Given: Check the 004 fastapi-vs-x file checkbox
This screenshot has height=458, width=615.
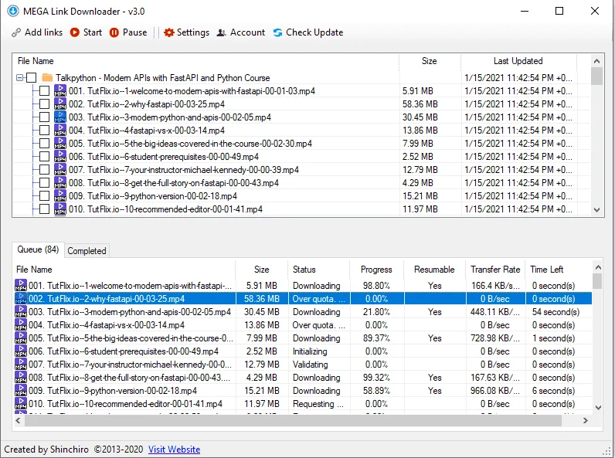Looking at the screenshot, I should pos(44,131).
